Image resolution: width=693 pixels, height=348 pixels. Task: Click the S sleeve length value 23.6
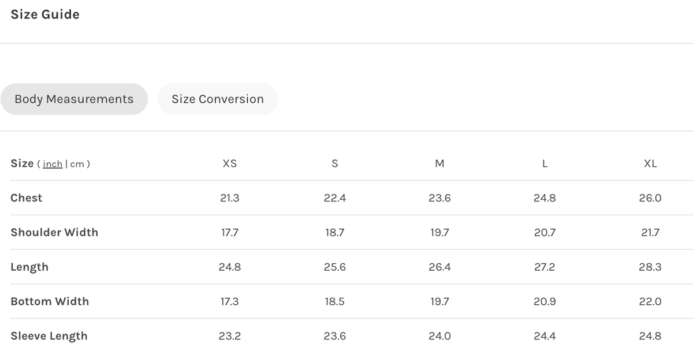(x=335, y=336)
